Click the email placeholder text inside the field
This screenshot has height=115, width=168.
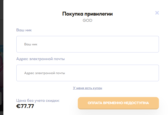pos(45,73)
